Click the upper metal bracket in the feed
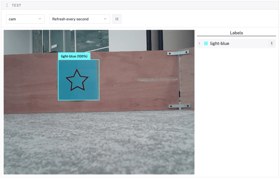Image resolution: width=280 pixels, height=179 pixels. (x=178, y=53)
